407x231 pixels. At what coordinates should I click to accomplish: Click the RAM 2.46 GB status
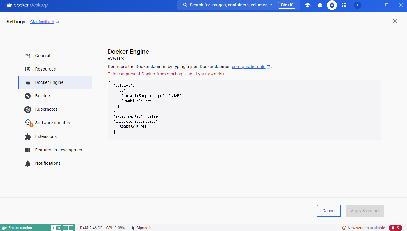click(91, 228)
